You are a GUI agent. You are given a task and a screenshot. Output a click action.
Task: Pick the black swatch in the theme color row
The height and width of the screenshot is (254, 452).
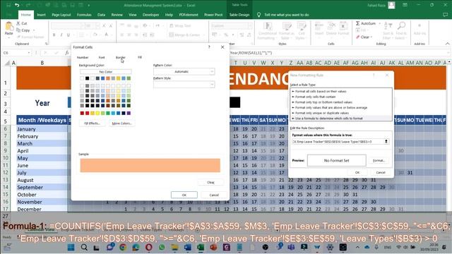click(x=88, y=78)
